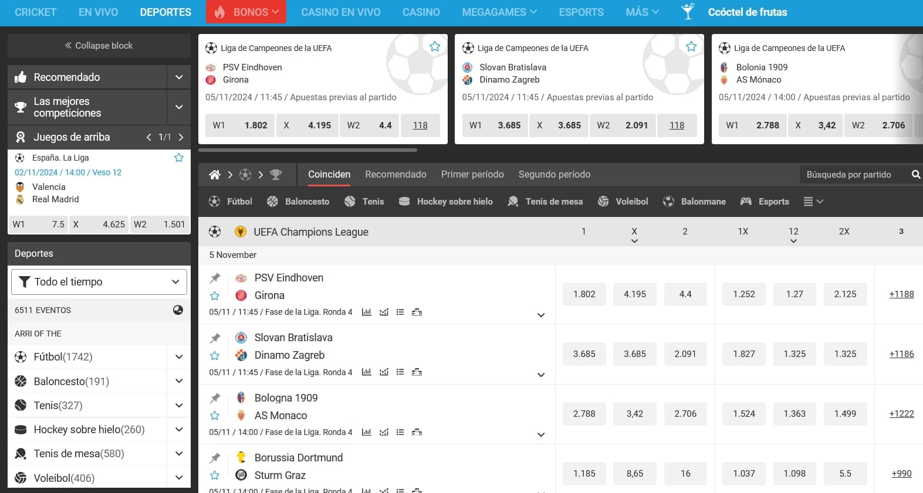Open 118 markets link on PSV card
The image size is (923, 493).
[x=420, y=125]
